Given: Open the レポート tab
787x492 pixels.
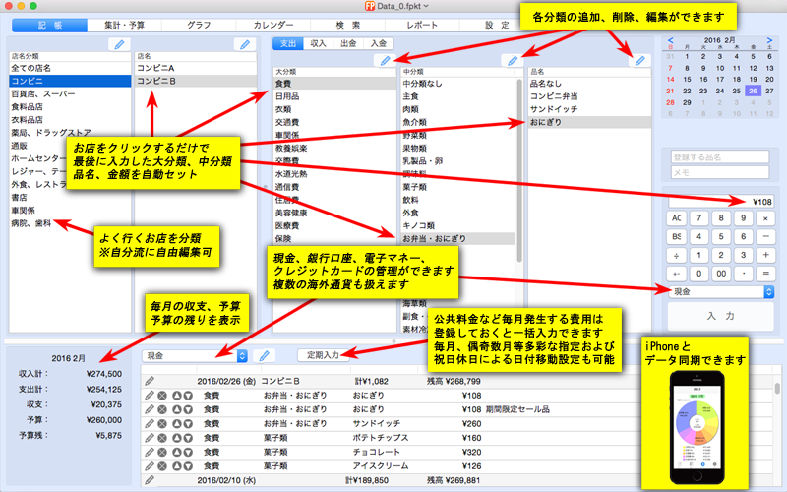Looking at the screenshot, I should tap(422, 26).
